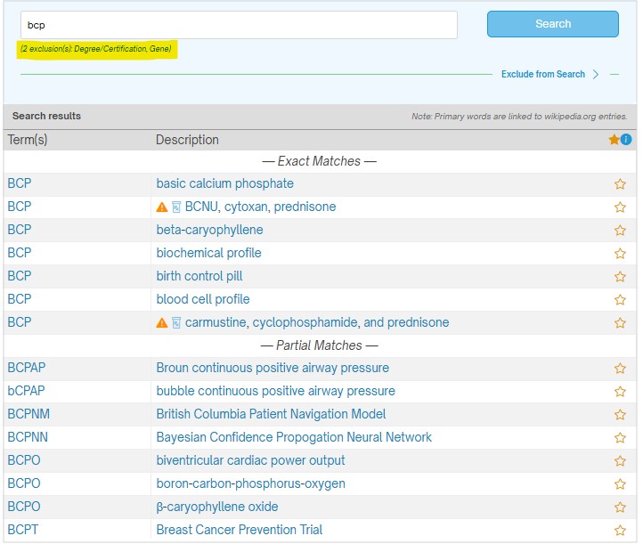643x544 pixels.
Task: Star the Breast Cancer Prevention Trial row
Action: tap(620, 531)
